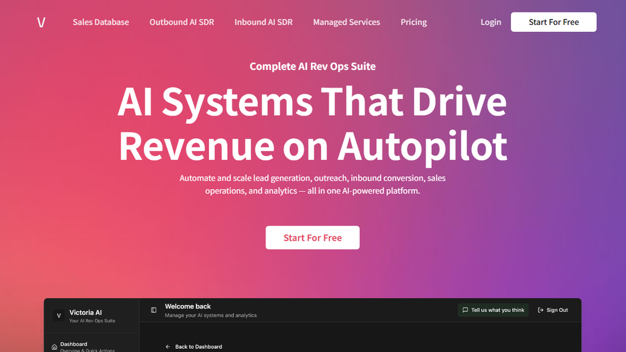Open the Pricing page
Screen dimensions: 626x352
click(x=414, y=23)
